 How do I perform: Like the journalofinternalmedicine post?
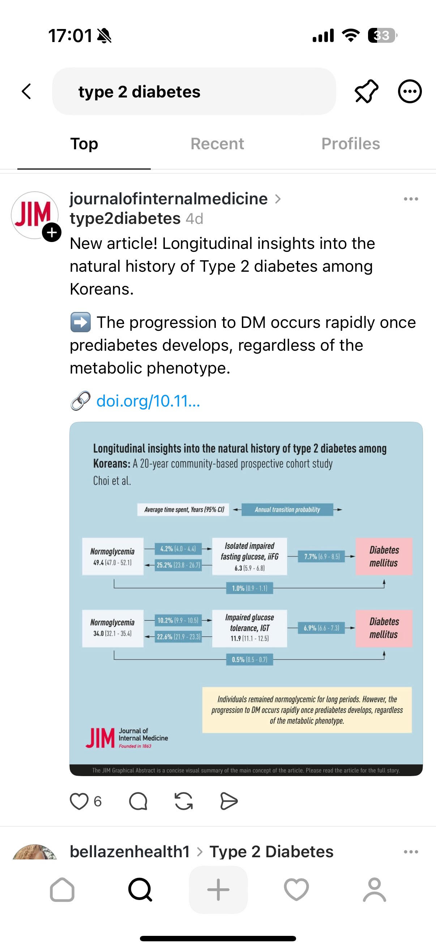[x=80, y=801]
